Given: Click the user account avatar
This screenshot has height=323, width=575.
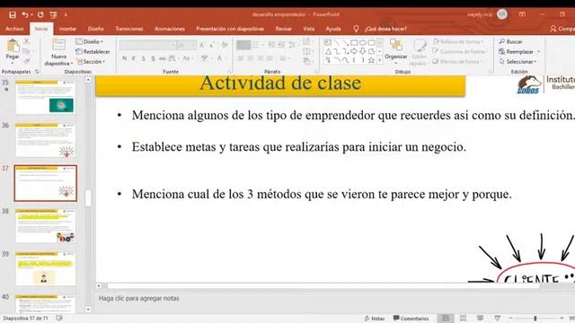Looking at the screenshot, I should coord(502,14).
